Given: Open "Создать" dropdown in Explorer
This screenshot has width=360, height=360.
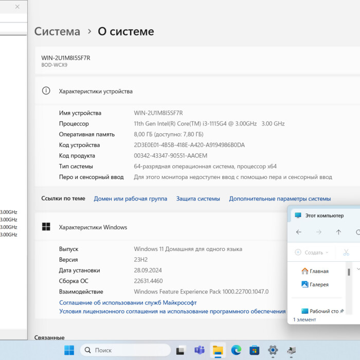Looking at the screenshot, I should pos(312,253).
